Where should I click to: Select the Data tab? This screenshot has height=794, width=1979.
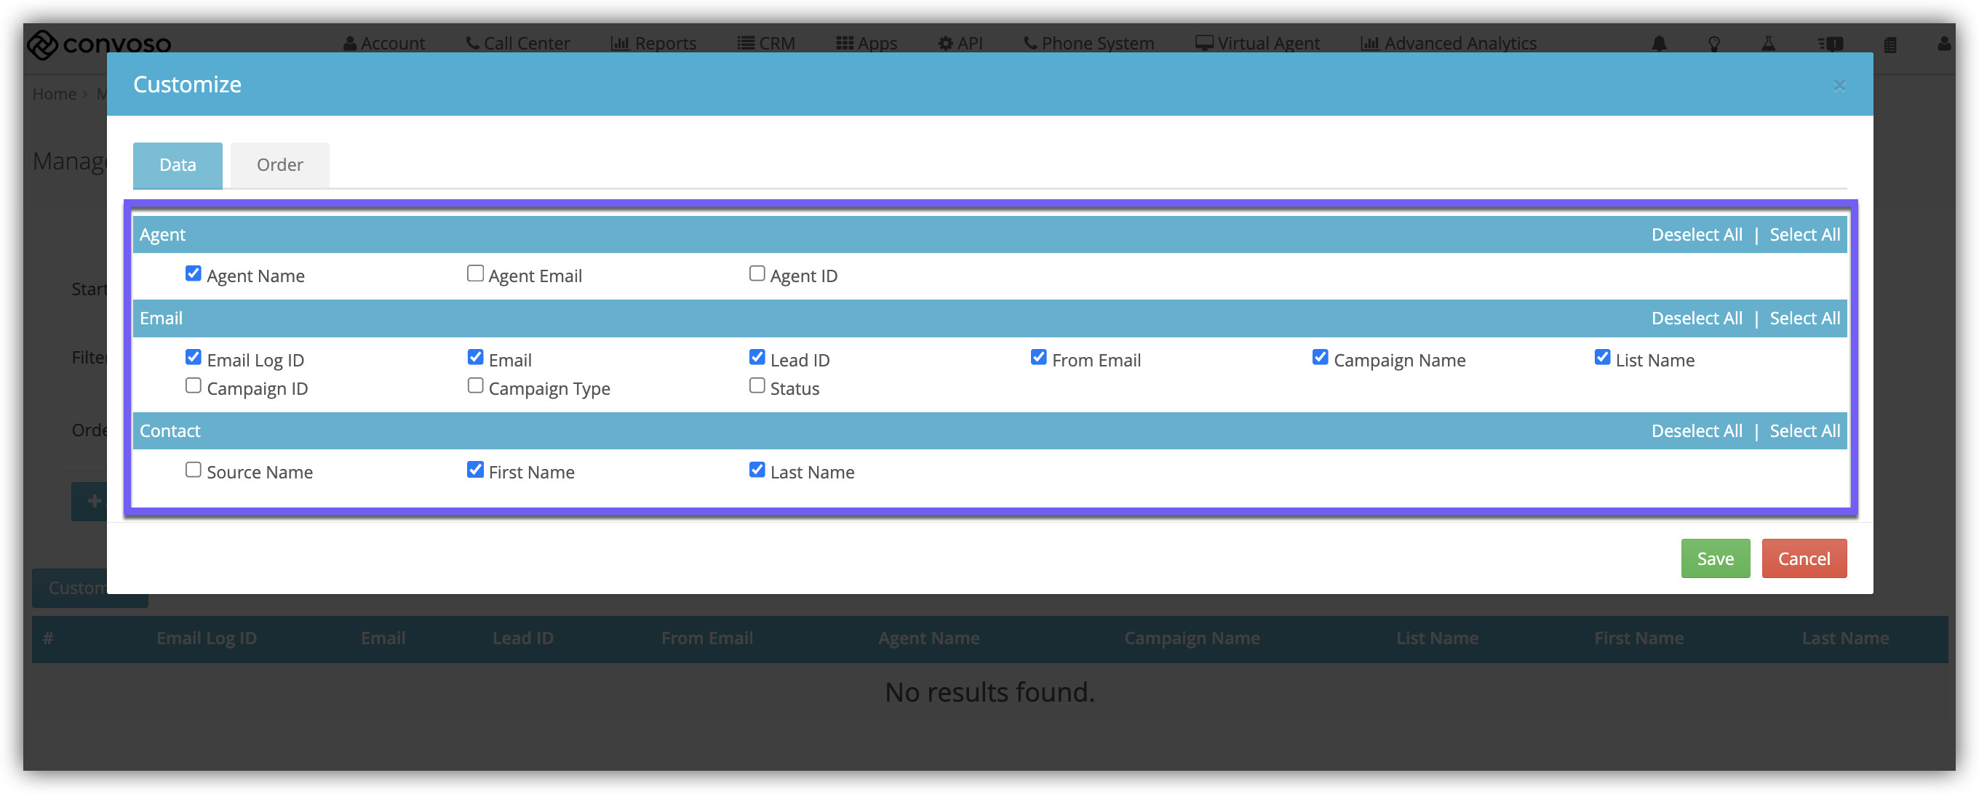coord(178,165)
